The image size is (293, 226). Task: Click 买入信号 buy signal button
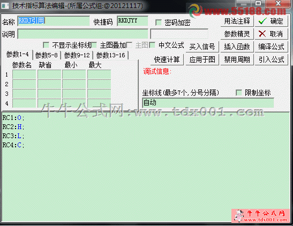[202, 47]
